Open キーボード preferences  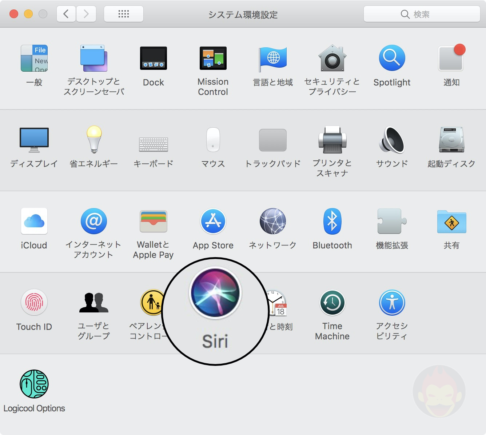click(154, 144)
